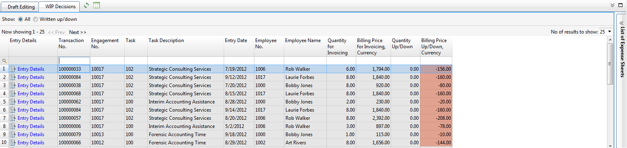627x148 pixels.
Task: Click the Billing Price Up/Down, Currency header
Action: pyautogui.click(x=436, y=46)
